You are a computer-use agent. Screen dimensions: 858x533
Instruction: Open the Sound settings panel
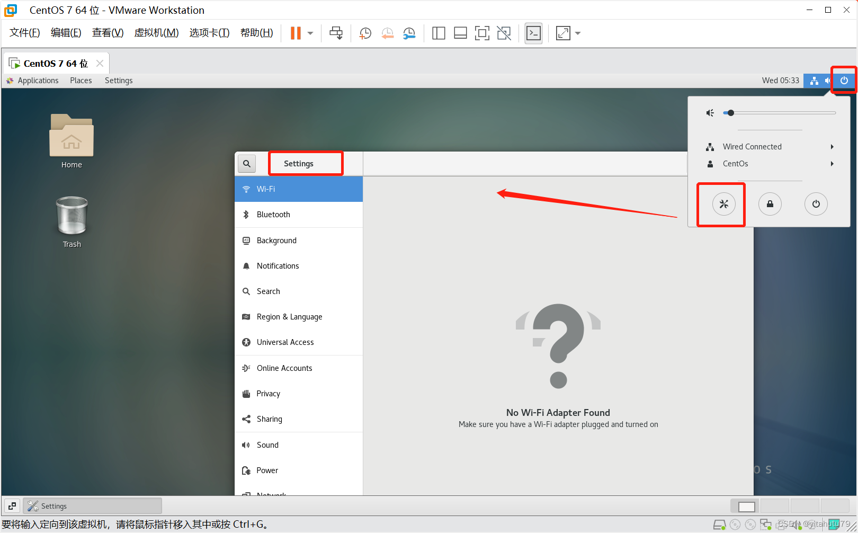point(299,445)
